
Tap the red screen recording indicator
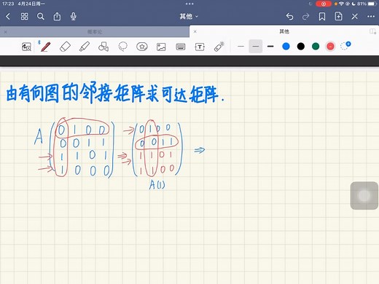(323, 4)
